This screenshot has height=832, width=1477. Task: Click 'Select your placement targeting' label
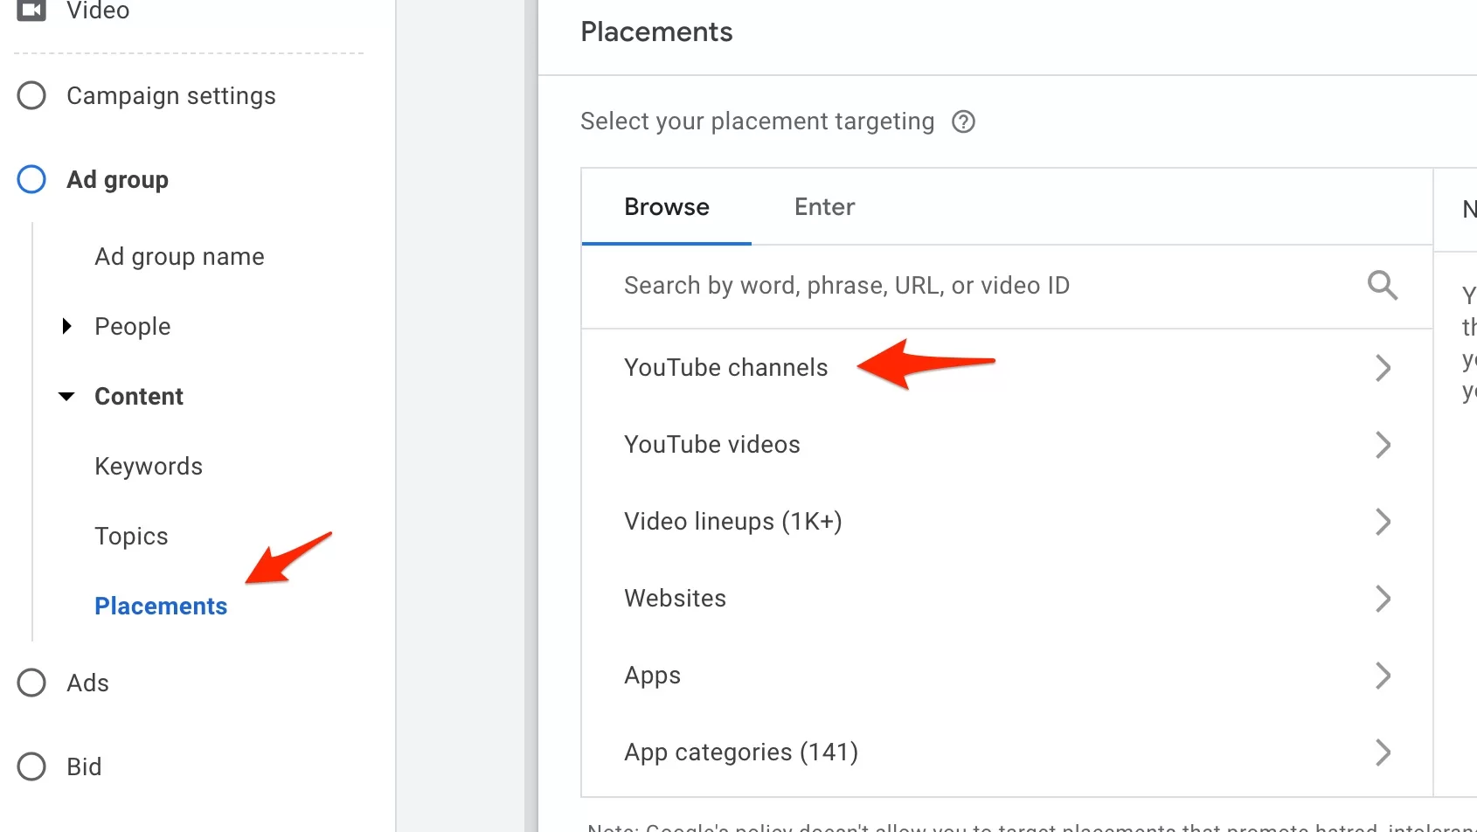[x=757, y=121]
